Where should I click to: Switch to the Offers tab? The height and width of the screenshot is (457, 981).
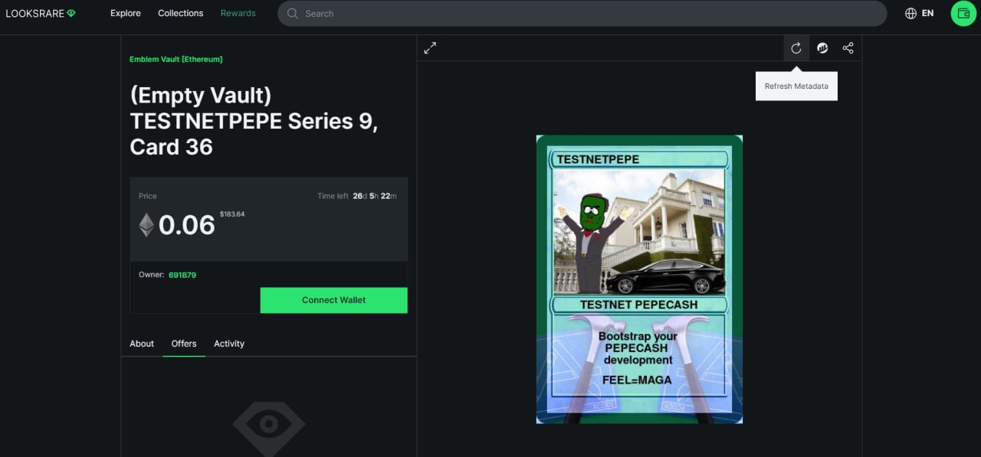pos(184,344)
